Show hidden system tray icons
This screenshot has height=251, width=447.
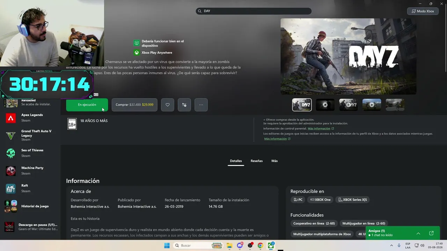pos(391,245)
